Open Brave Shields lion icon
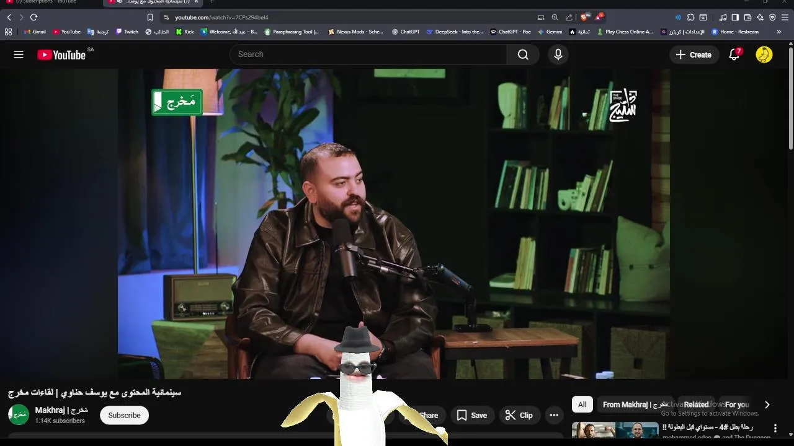The width and height of the screenshot is (794, 446). click(x=585, y=17)
